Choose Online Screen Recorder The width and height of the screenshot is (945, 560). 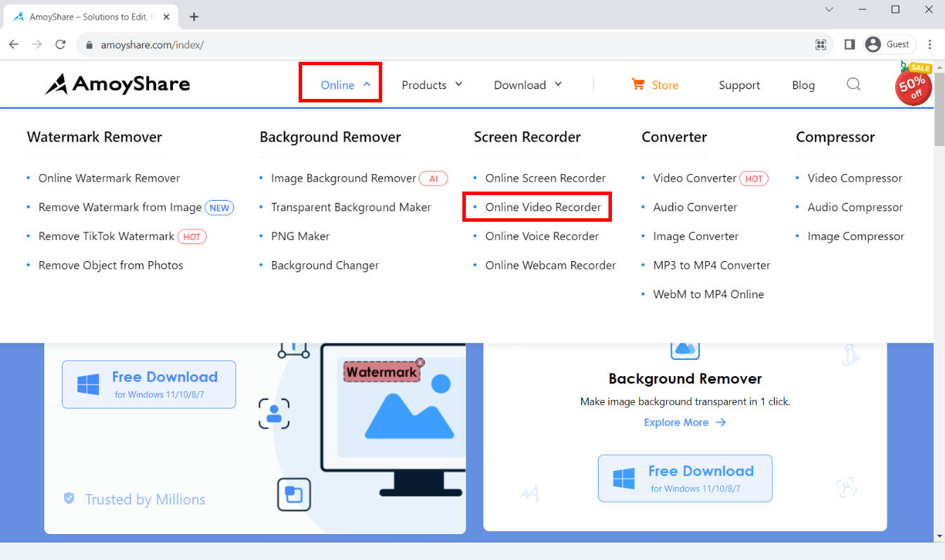click(545, 178)
